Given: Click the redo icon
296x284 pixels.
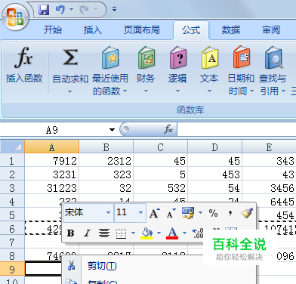Looking at the screenshot, I should pos(84,10).
